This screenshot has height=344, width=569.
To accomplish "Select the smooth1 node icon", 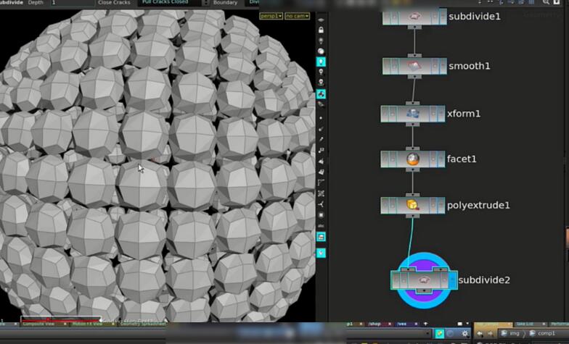I will pos(414,66).
